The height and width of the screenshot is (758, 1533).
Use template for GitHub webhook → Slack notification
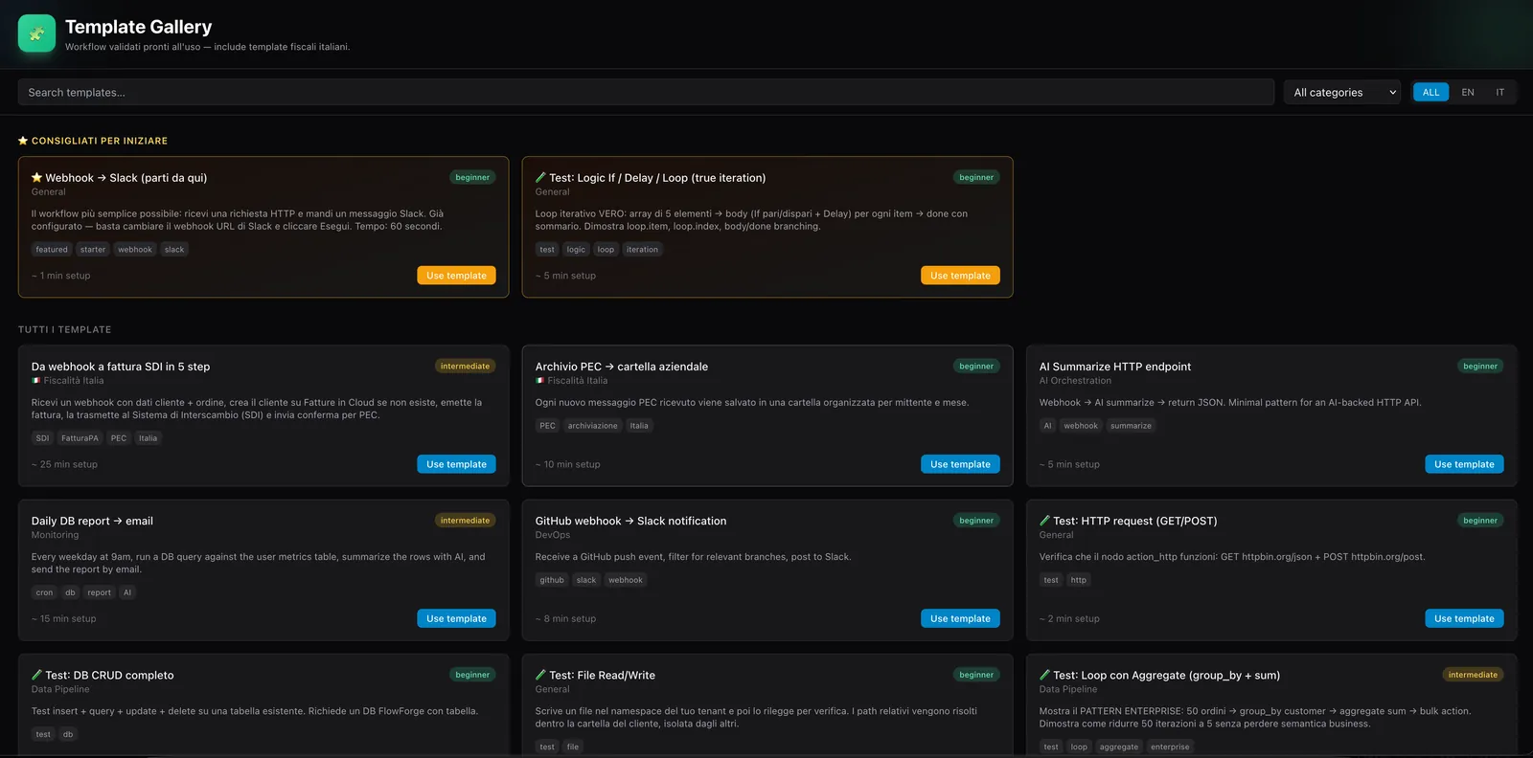click(x=960, y=618)
